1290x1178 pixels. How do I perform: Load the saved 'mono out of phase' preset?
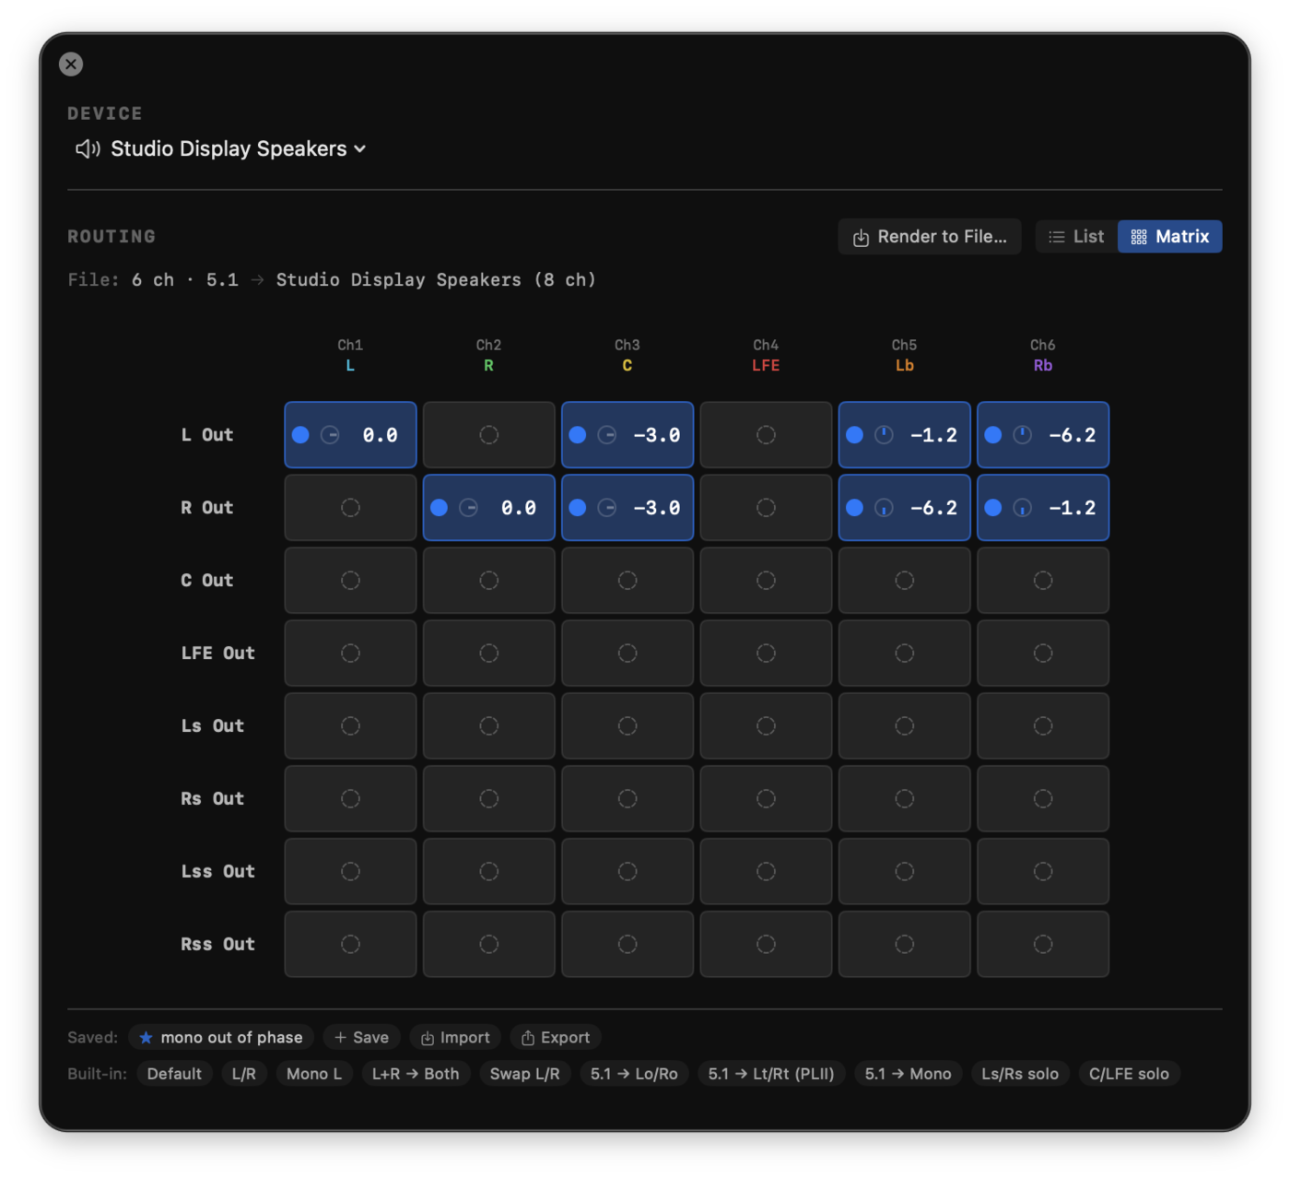221,1038
